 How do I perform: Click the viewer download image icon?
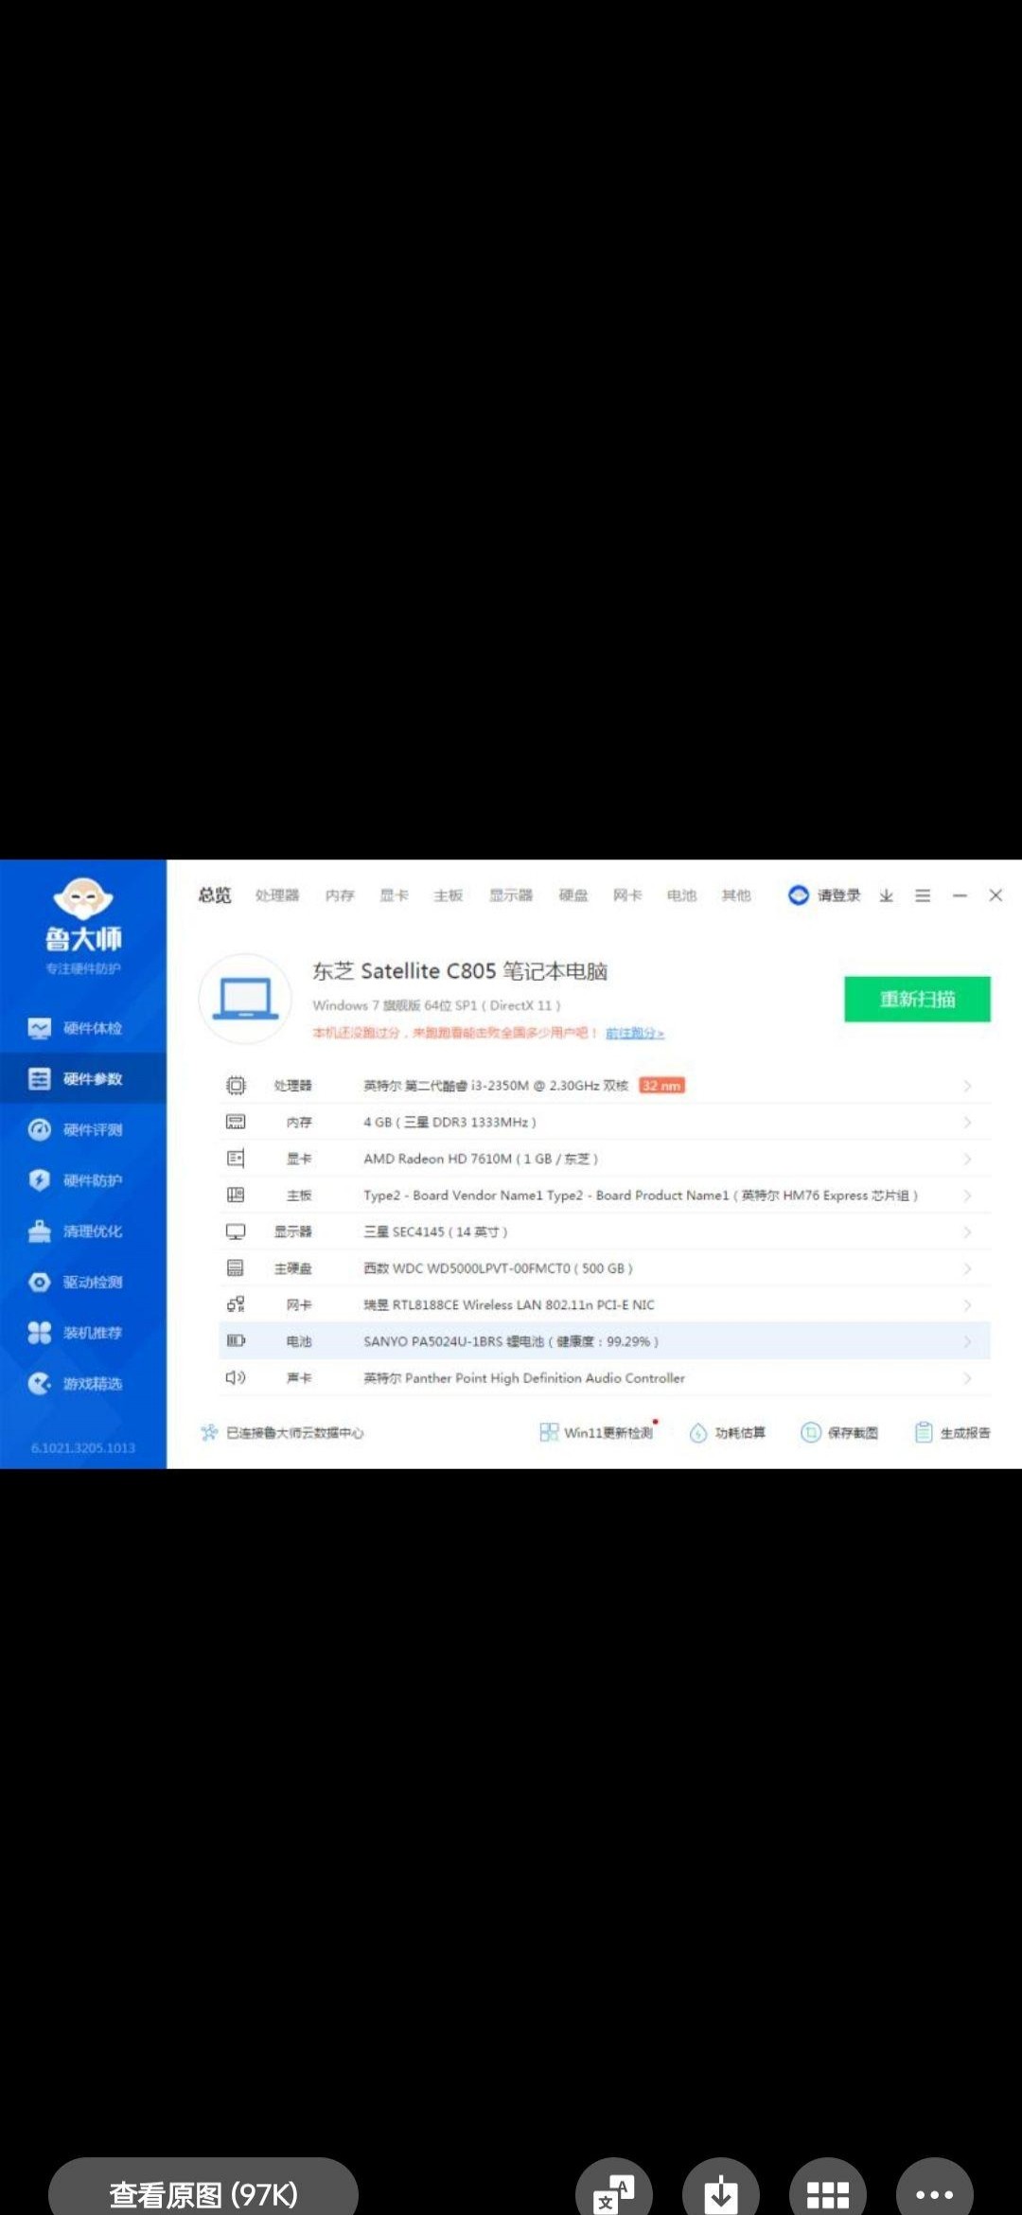point(721,2192)
